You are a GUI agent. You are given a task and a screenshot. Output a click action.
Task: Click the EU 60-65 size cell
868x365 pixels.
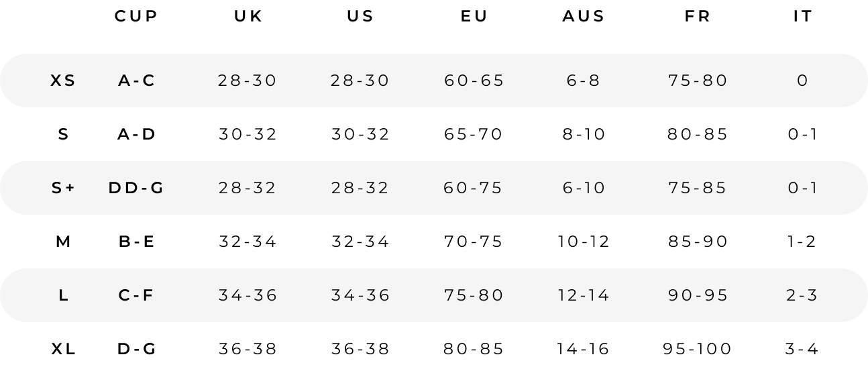coord(474,81)
